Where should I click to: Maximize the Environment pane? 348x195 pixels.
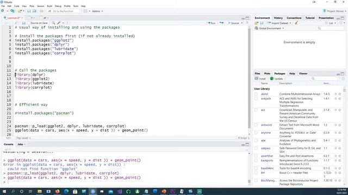343,18
